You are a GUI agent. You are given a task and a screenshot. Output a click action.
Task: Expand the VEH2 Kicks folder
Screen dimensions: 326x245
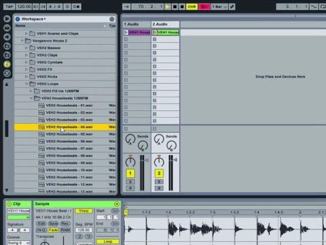pos(26,77)
